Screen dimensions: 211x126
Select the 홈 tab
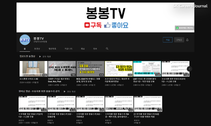point(25,49)
